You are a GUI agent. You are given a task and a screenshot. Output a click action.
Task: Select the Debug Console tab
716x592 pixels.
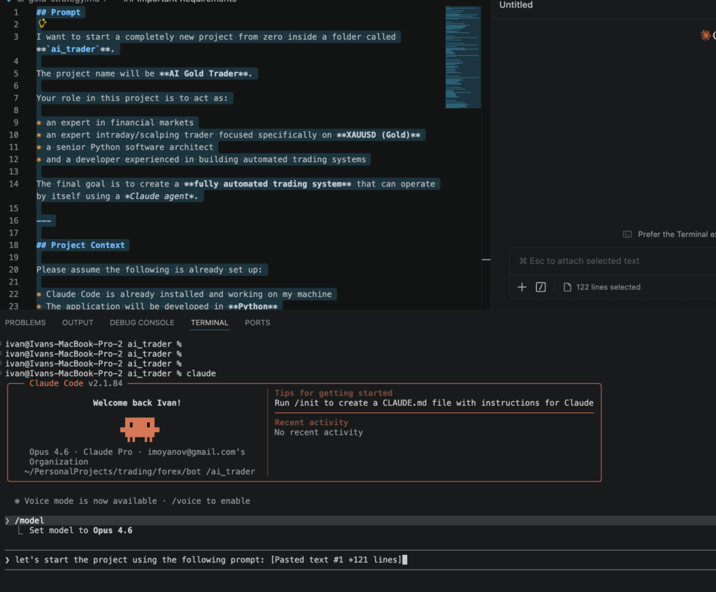point(142,323)
